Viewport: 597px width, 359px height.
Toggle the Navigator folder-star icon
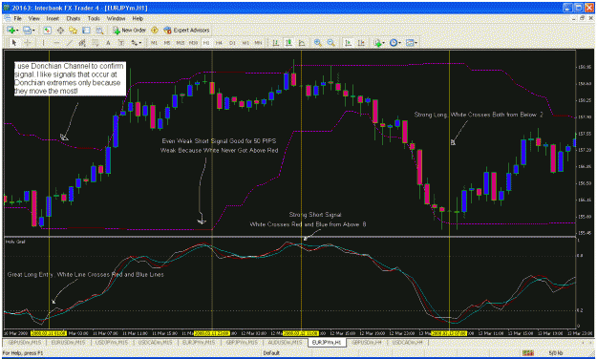[x=74, y=30]
